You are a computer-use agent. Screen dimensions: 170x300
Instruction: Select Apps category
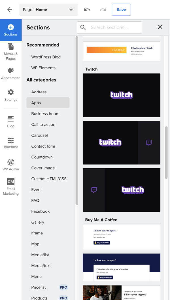[48, 103]
